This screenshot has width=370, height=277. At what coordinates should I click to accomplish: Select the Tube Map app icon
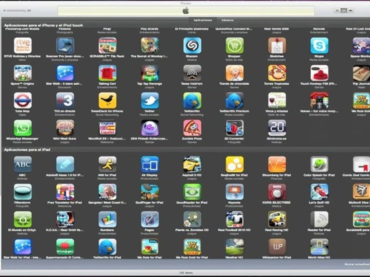click(23, 100)
